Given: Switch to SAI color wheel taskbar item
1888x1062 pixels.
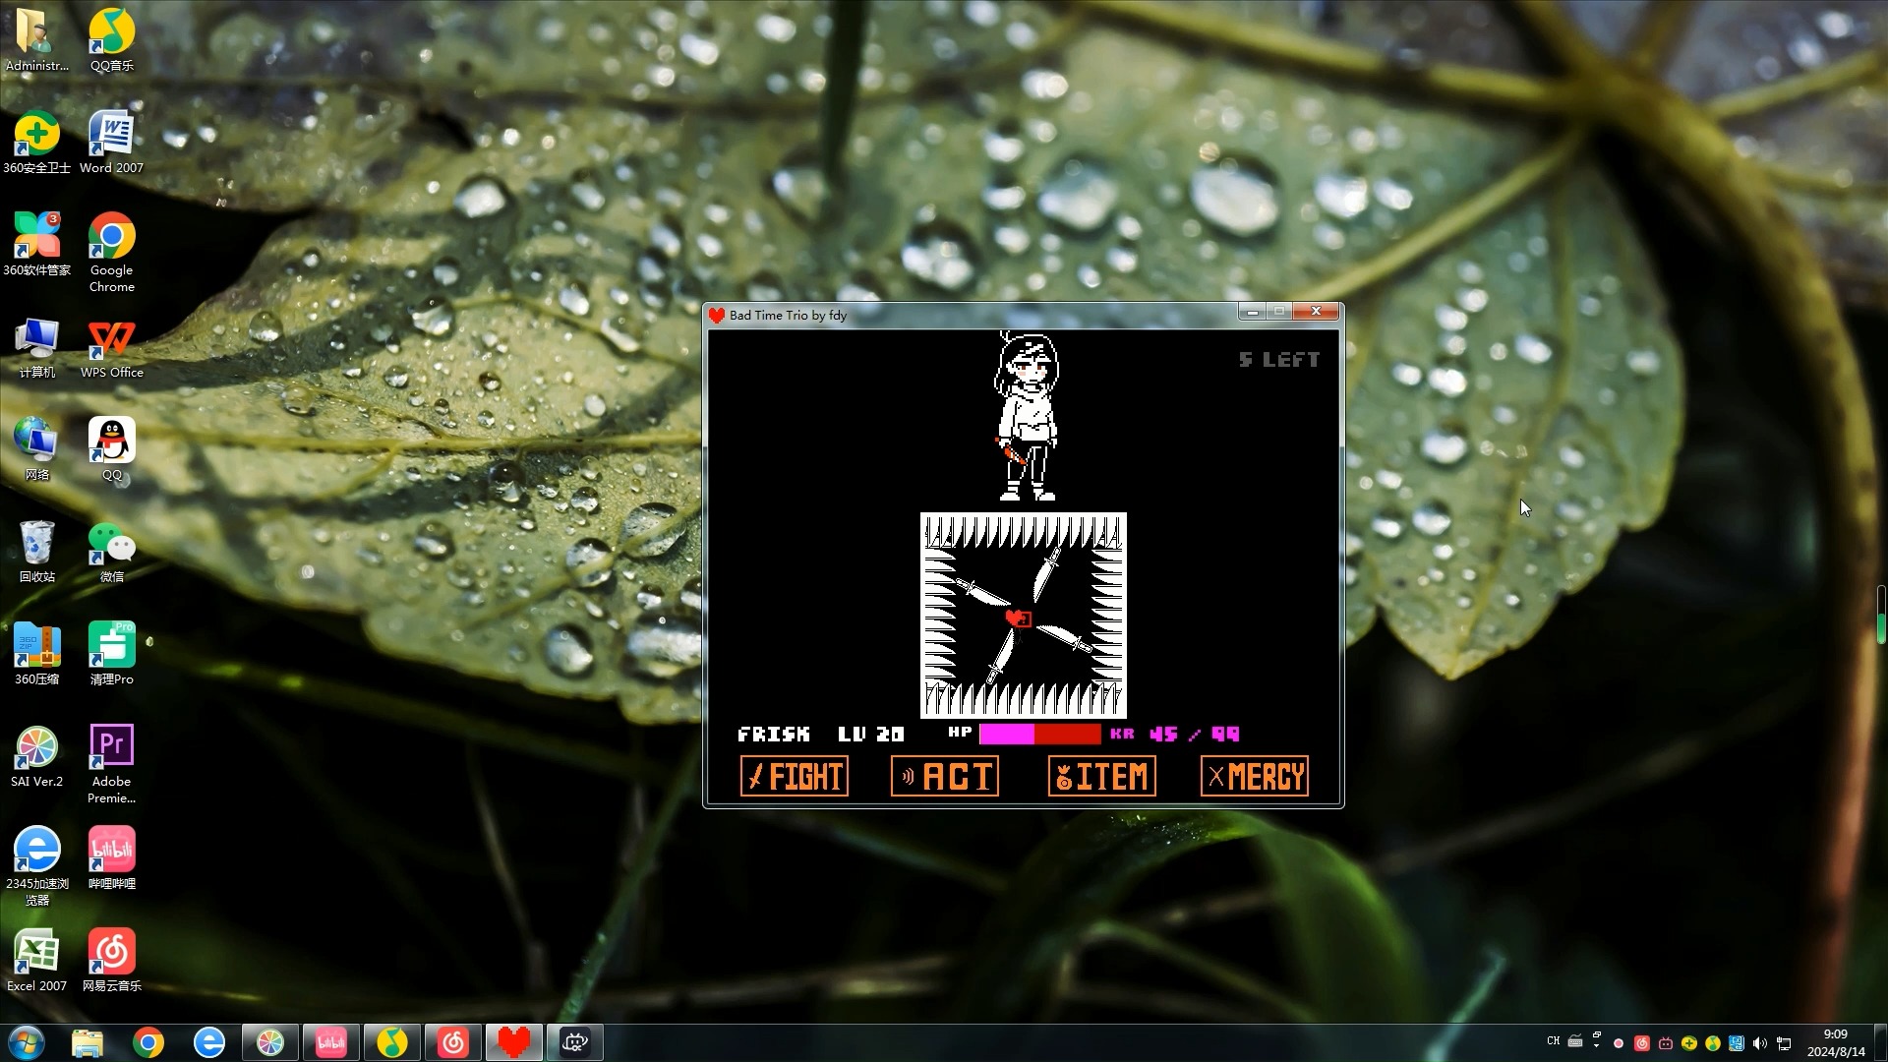Looking at the screenshot, I should click(270, 1042).
